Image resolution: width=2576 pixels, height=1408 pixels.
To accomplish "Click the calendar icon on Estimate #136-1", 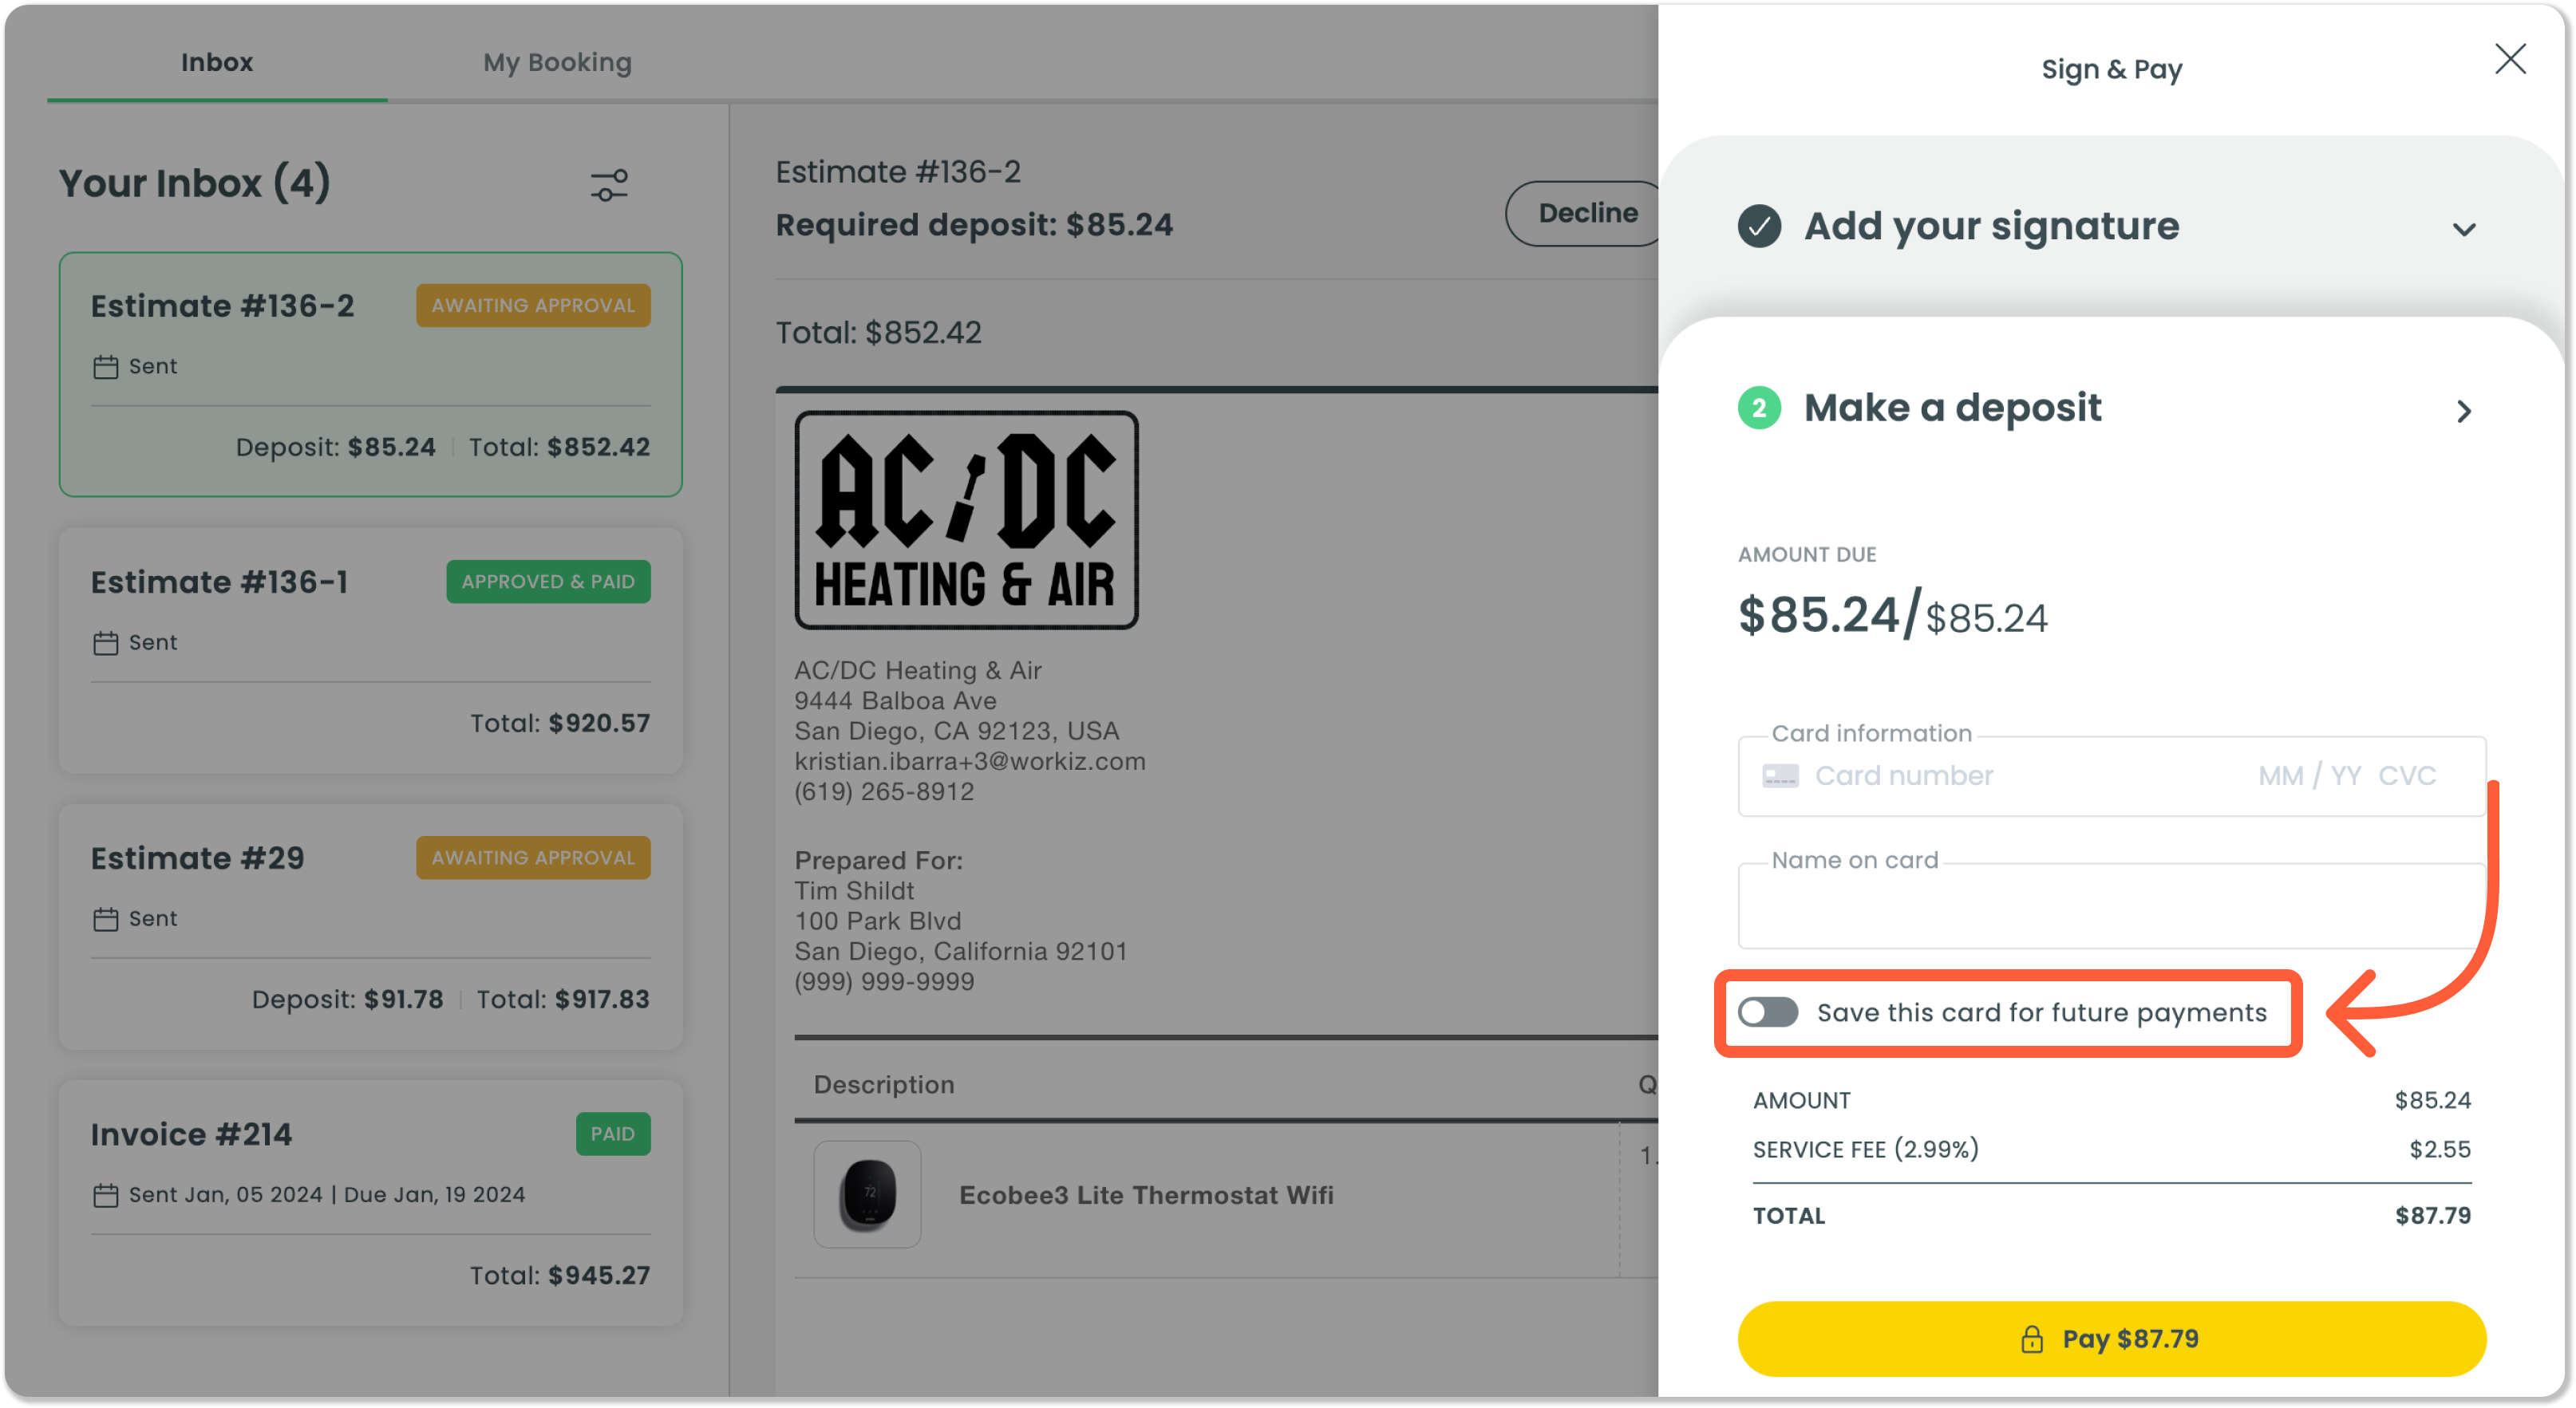I will pos(105,642).
